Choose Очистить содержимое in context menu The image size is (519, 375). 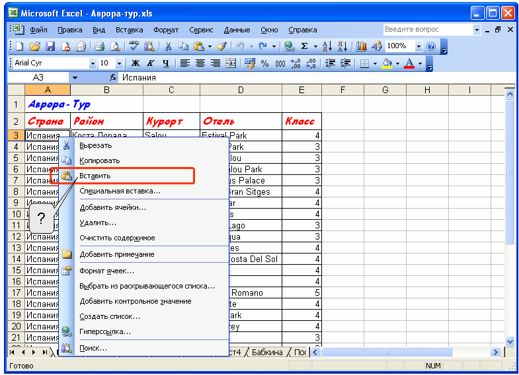[x=144, y=238]
